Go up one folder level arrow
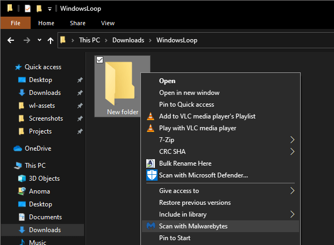Image resolution: width=334 pixels, height=245 pixels. pyautogui.click(x=51, y=40)
